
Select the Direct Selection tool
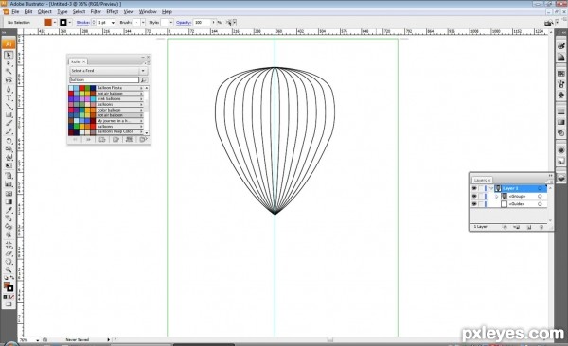coord(9,63)
